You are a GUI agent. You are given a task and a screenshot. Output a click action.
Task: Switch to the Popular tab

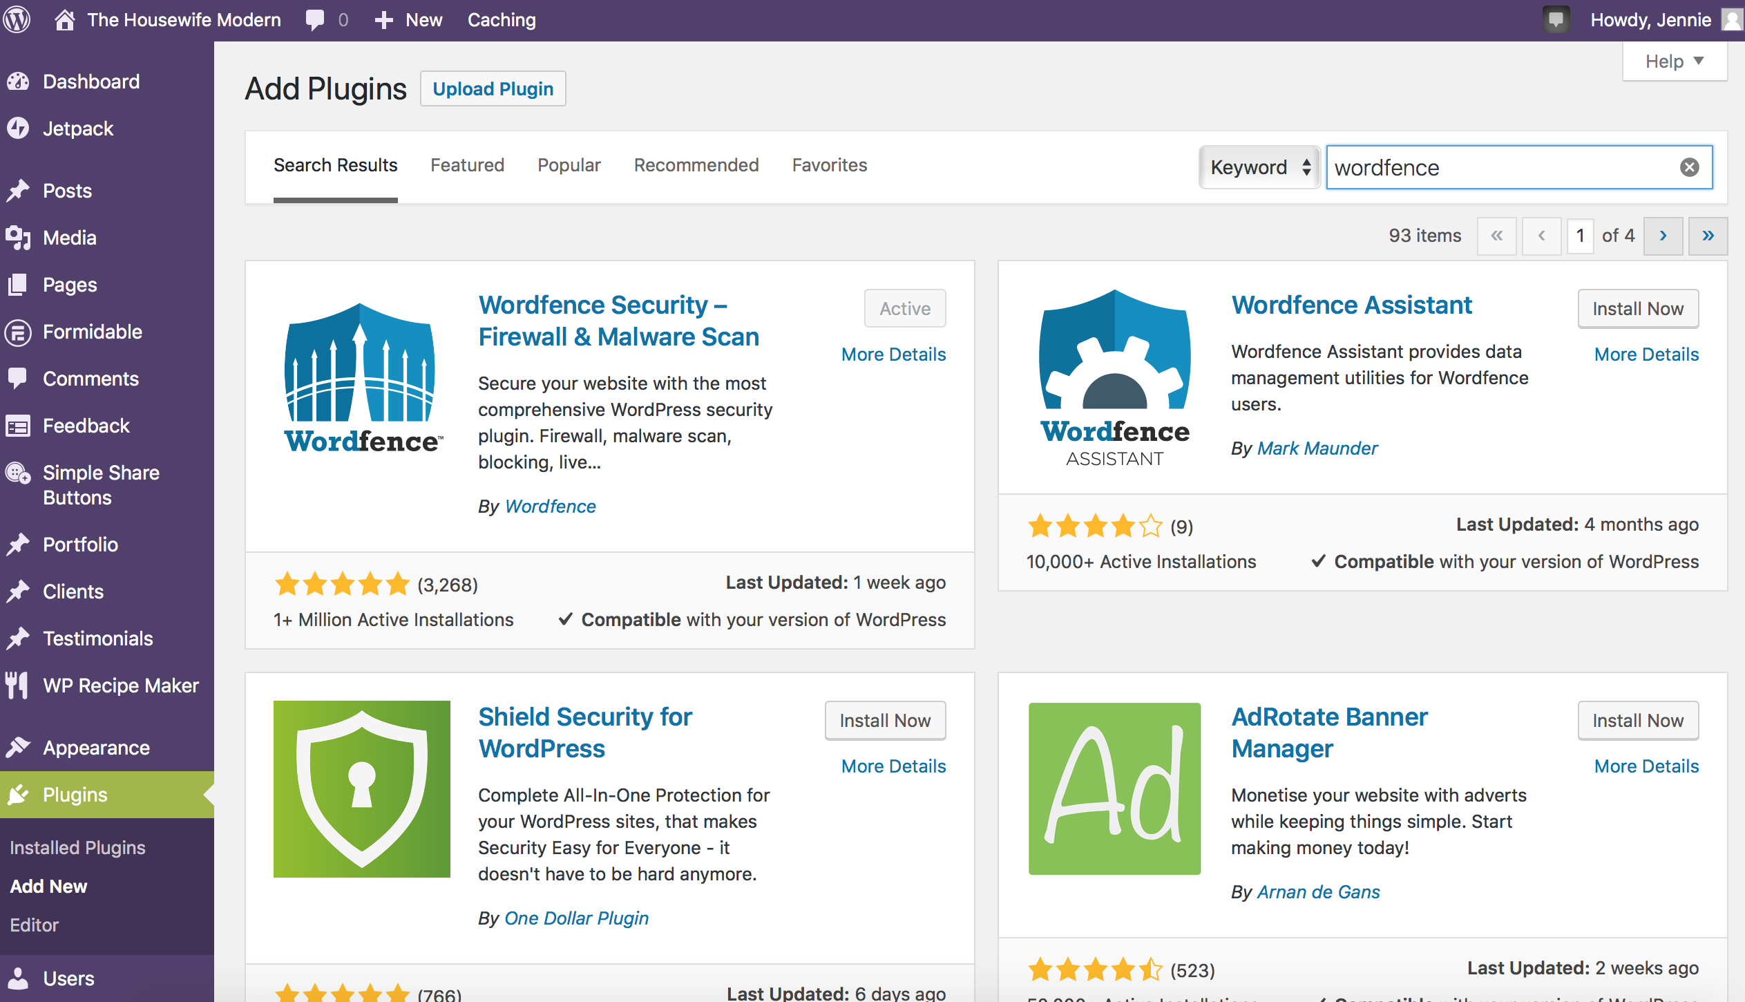click(x=569, y=165)
